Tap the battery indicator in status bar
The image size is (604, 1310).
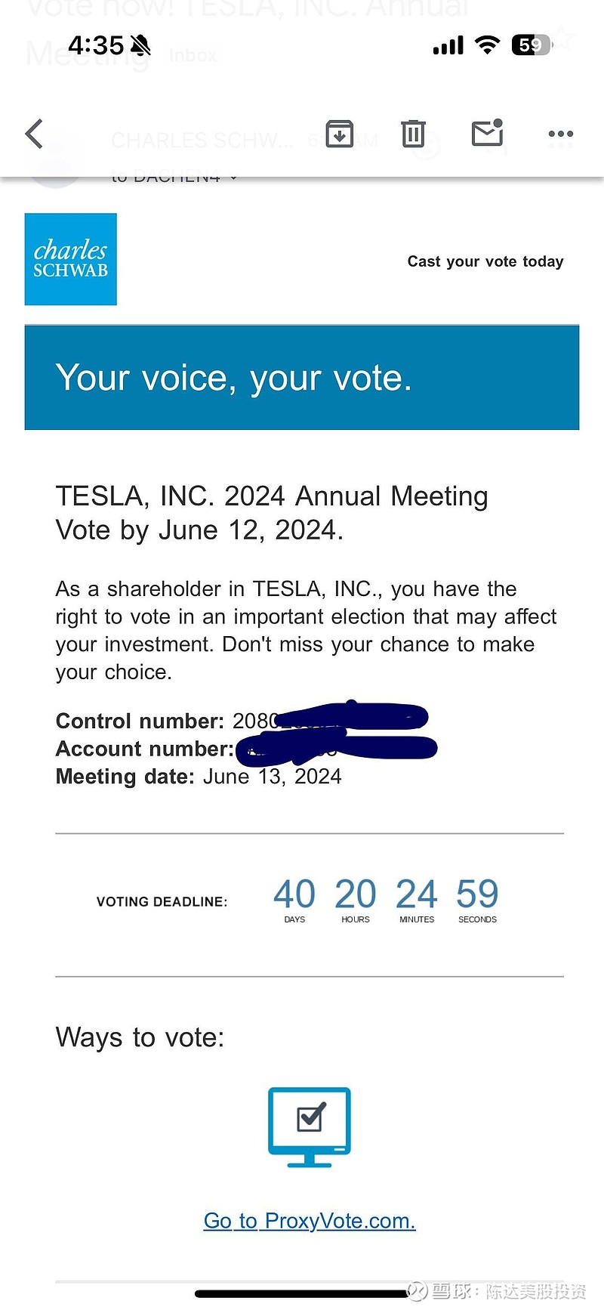tap(532, 45)
